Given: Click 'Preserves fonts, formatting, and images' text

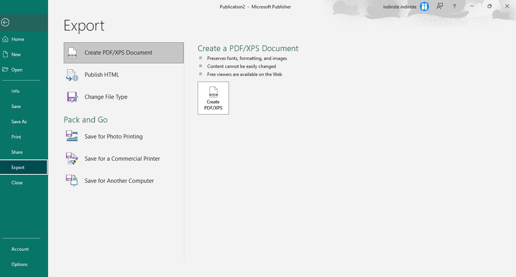Looking at the screenshot, I should coord(247,58).
